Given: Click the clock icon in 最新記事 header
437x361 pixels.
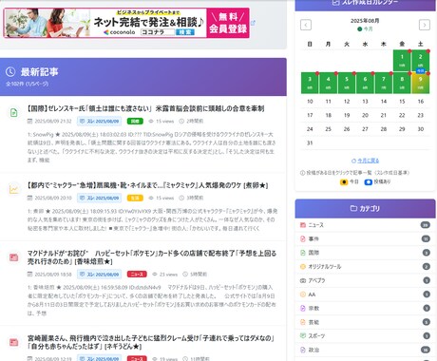Looking at the screenshot, I should pos(10,72).
